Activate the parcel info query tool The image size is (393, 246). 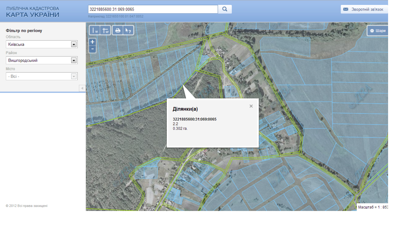coord(128,31)
